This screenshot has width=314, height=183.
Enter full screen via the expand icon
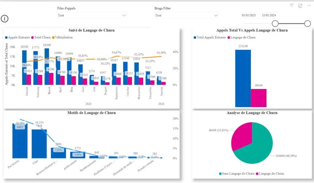[300, 5]
